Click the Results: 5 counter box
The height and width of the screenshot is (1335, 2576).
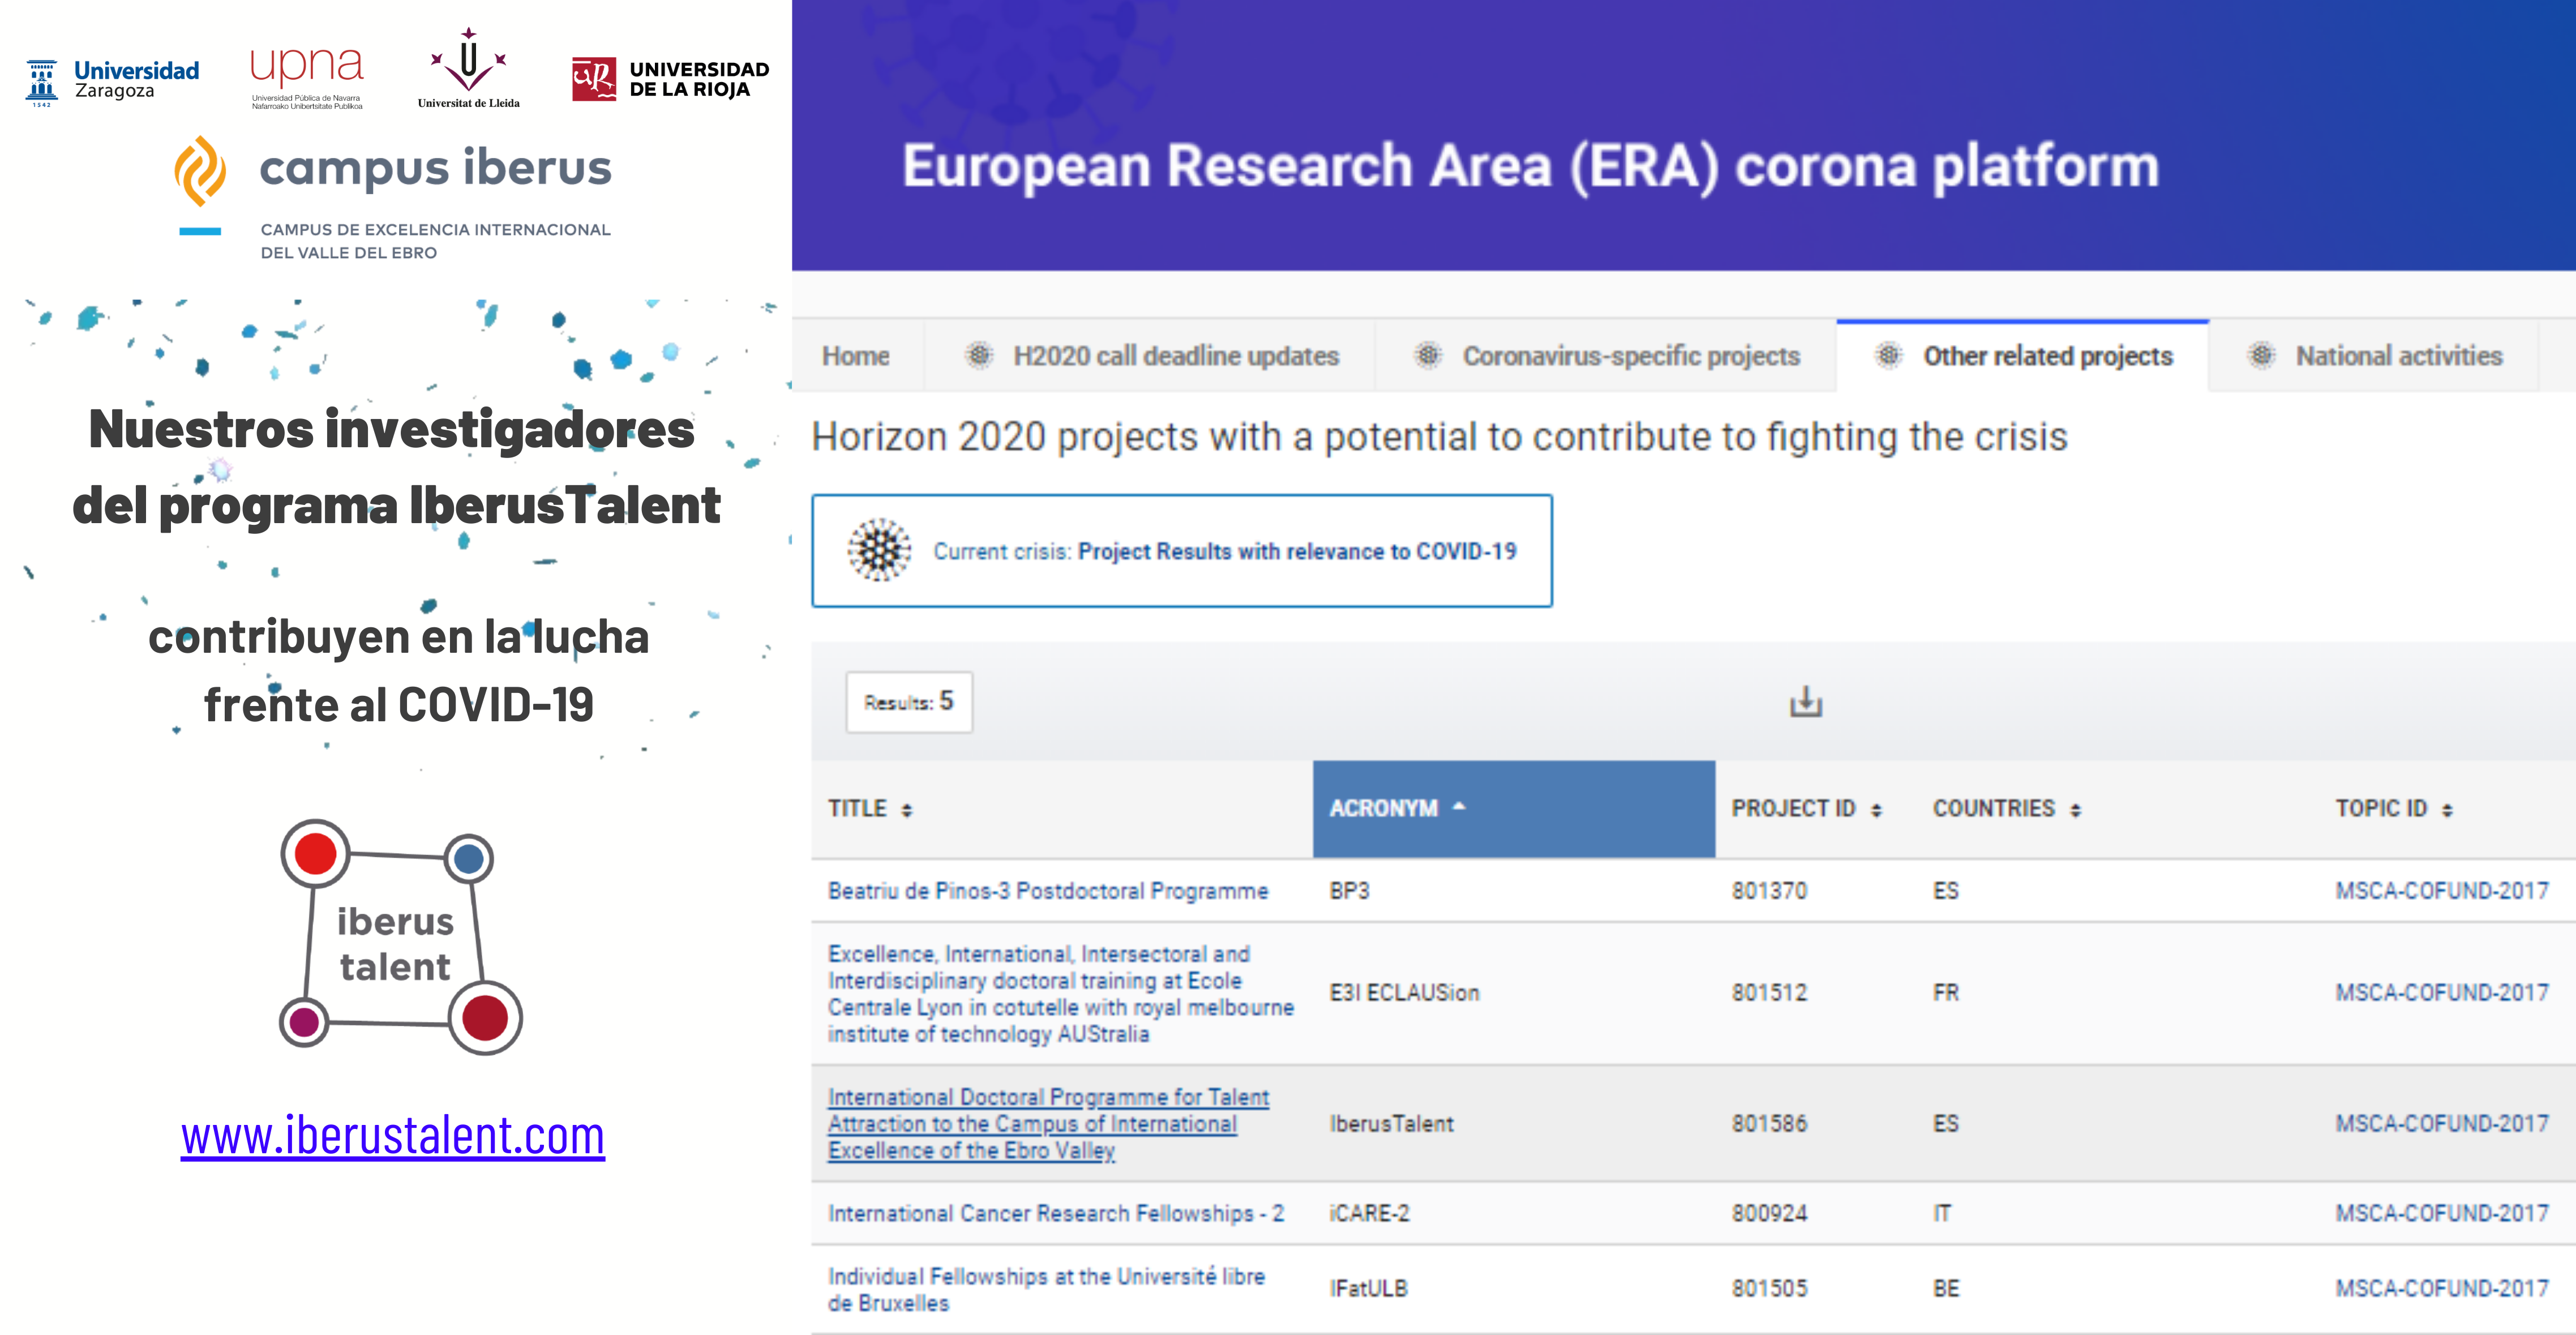pyautogui.click(x=909, y=702)
